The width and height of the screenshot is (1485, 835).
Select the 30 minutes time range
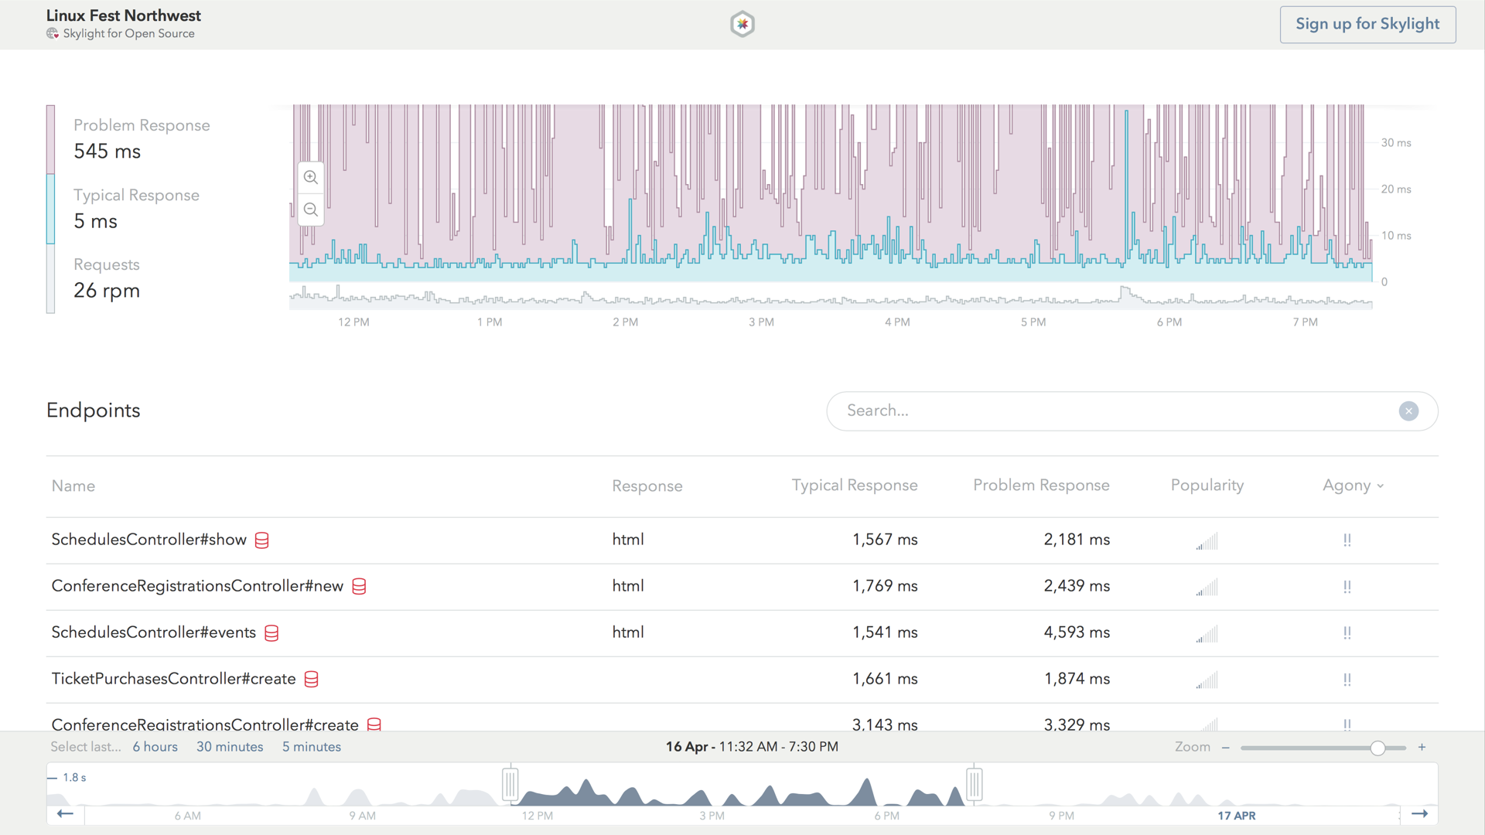coord(230,746)
